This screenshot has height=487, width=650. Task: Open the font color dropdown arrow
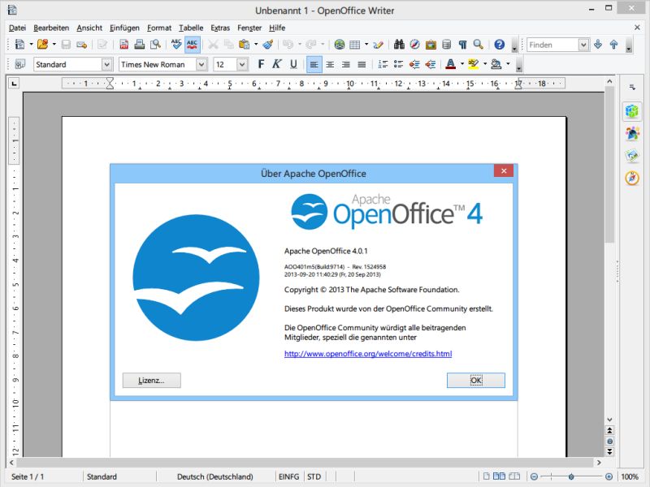pos(462,64)
